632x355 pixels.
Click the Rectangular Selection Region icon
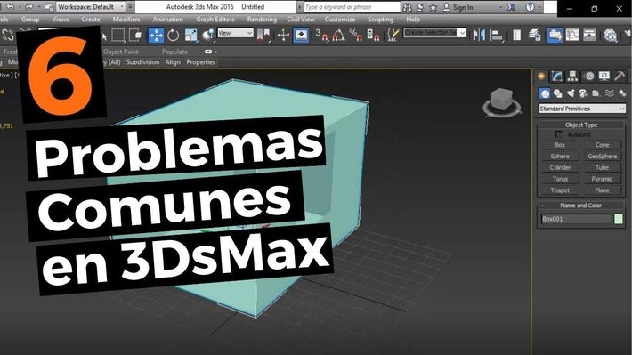point(117,36)
